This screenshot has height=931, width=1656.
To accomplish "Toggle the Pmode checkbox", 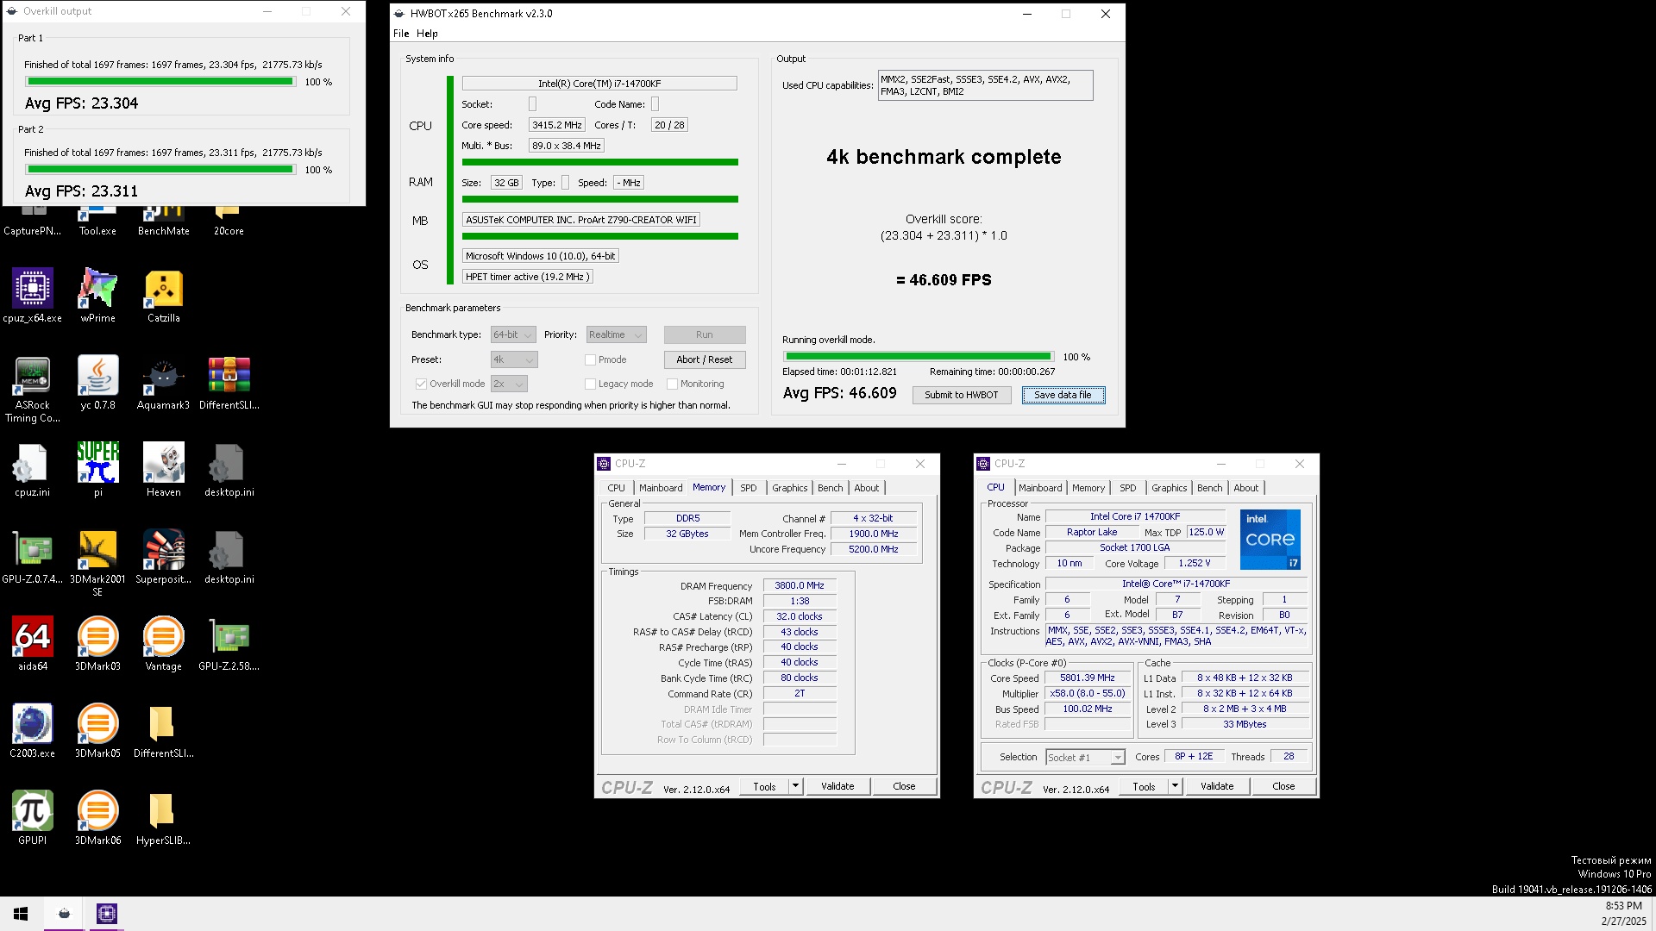I will tap(590, 360).
